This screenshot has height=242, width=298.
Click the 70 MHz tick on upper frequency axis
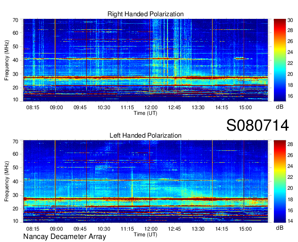click(16, 20)
